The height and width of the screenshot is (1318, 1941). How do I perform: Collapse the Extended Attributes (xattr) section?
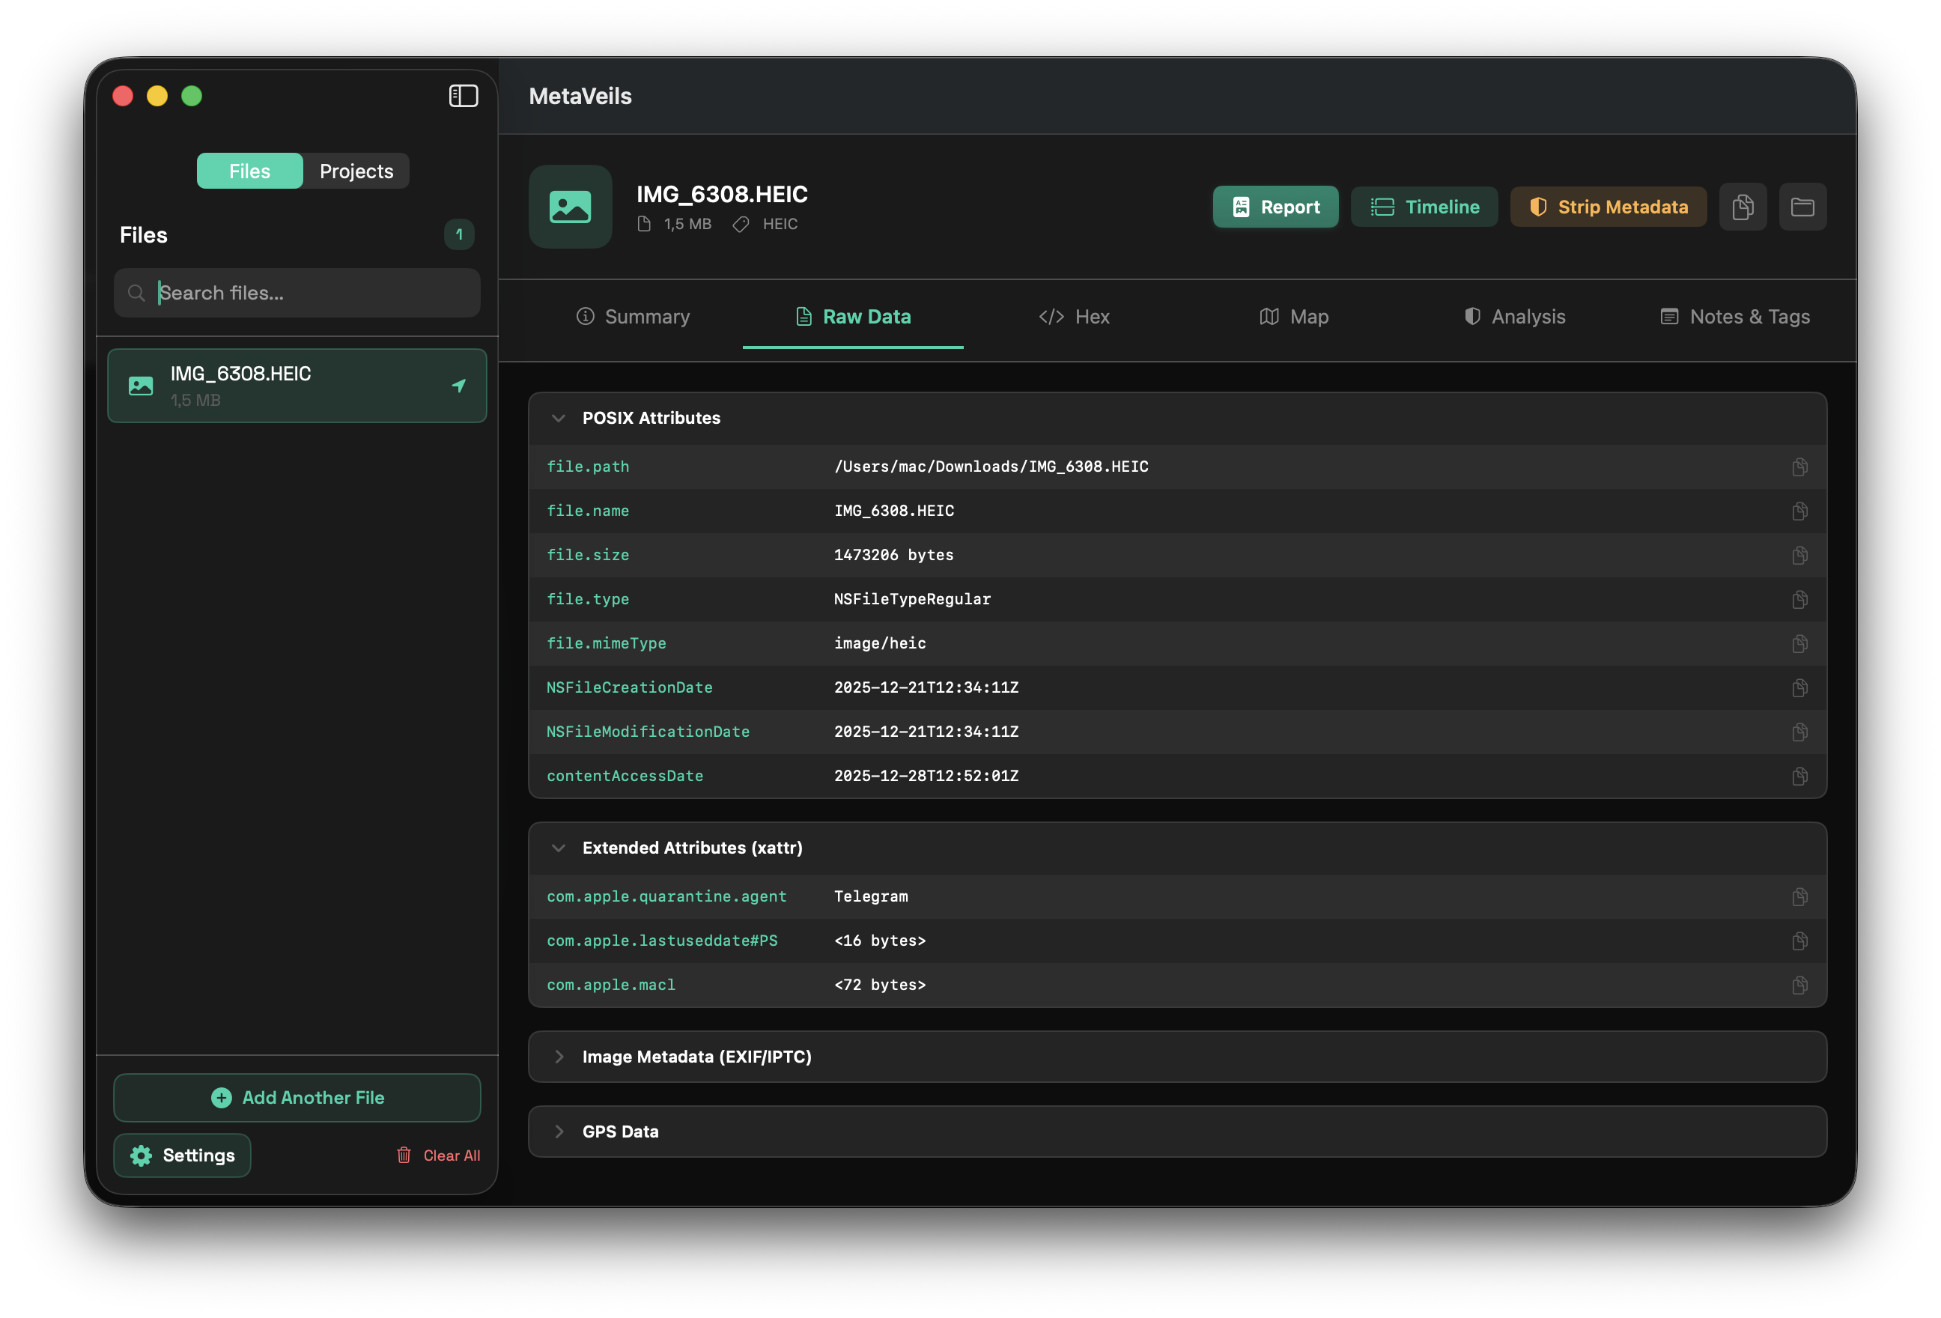click(559, 848)
